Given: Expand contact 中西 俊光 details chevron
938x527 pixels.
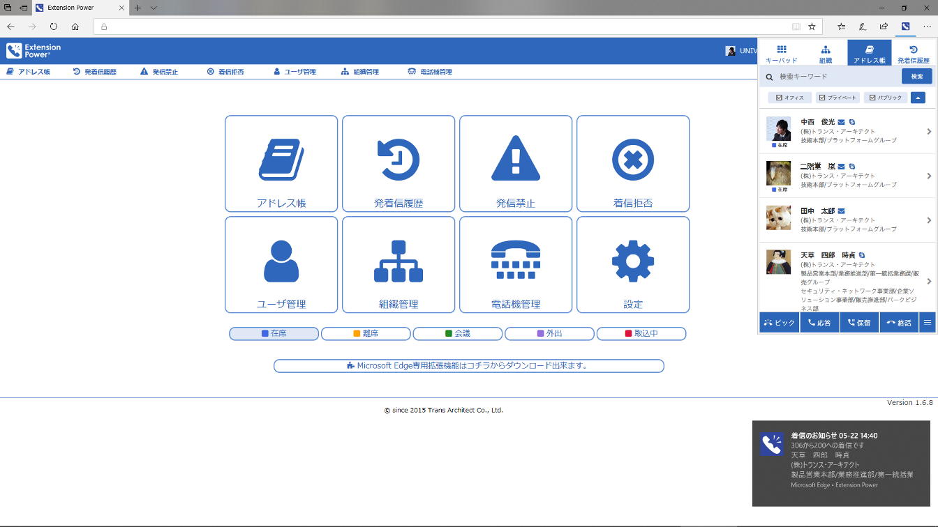Looking at the screenshot, I should [x=929, y=132].
